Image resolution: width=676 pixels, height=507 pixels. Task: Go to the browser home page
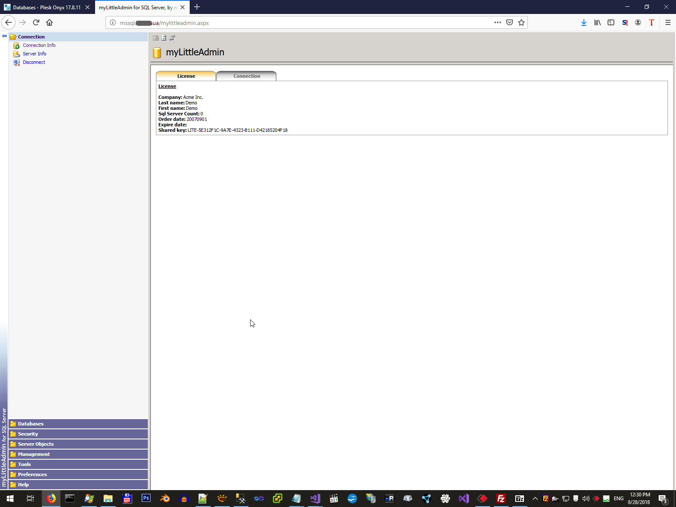point(49,22)
